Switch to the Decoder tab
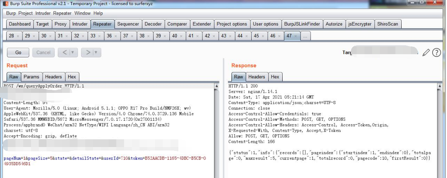Viewport: 447px width, 178px height. [x=153, y=24]
